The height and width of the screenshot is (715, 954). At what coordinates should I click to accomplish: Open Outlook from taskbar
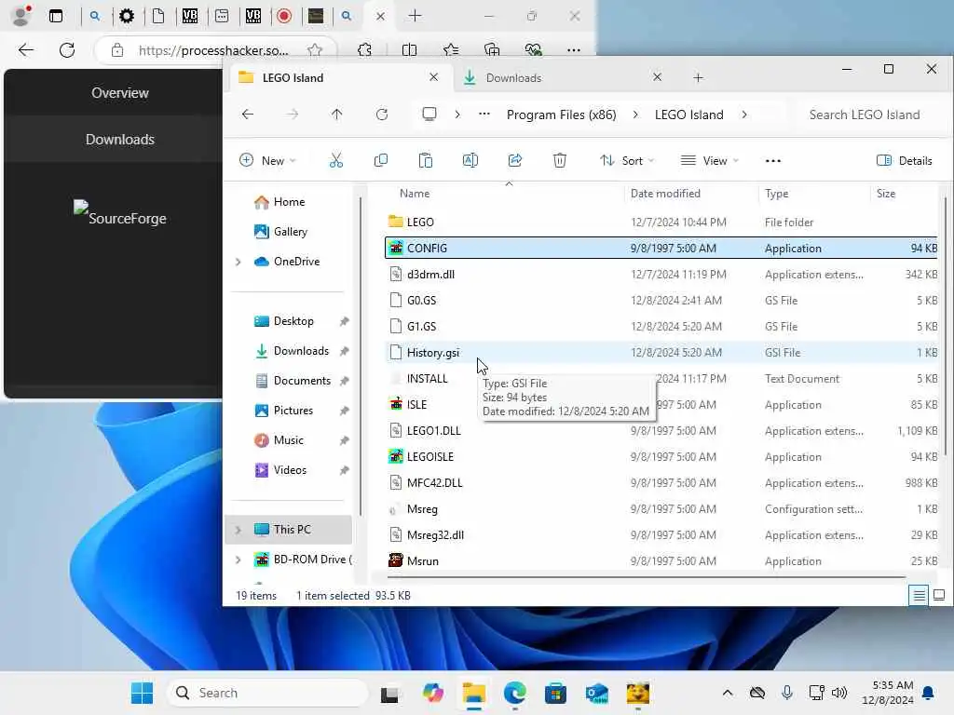tap(596, 693)
